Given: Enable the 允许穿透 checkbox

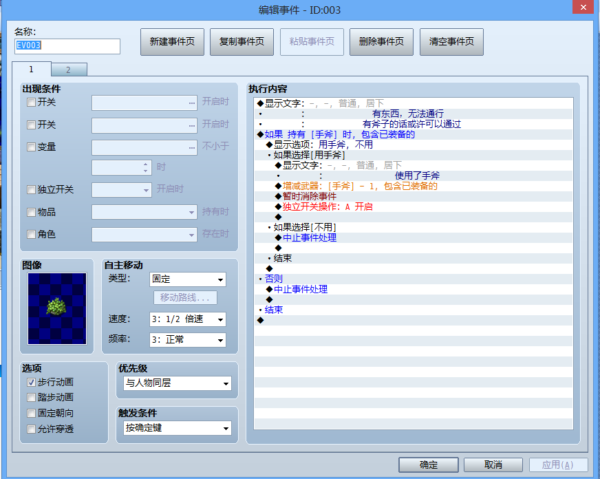Looking at the screenshot, I should point(32,429).
